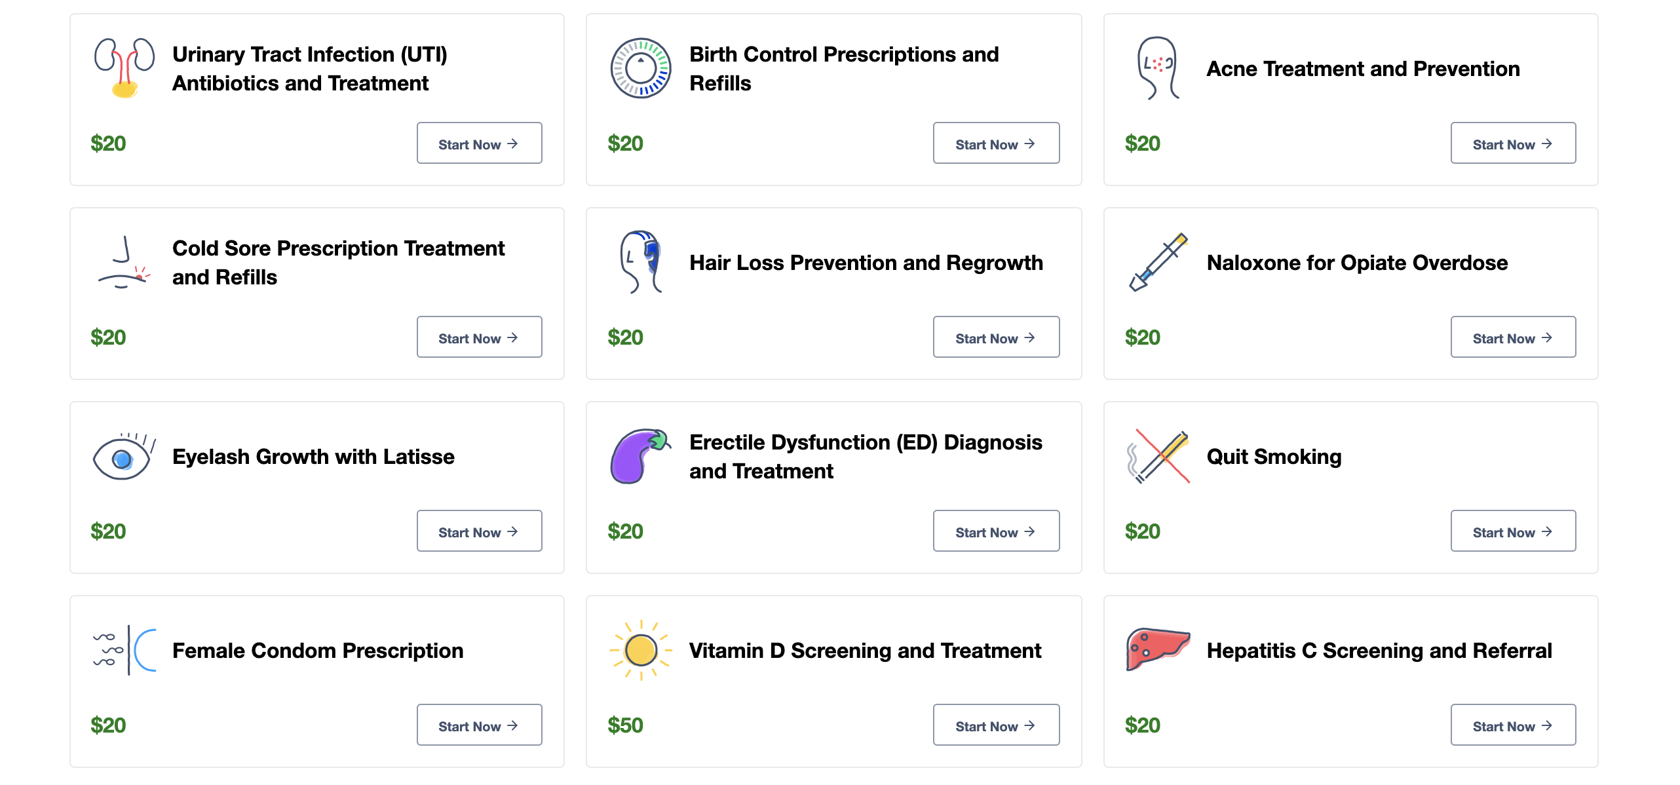Screen dimensions: 1680x785
Task: Click the crossed-out cigarette icon
Action: [x=1158, y=457]
